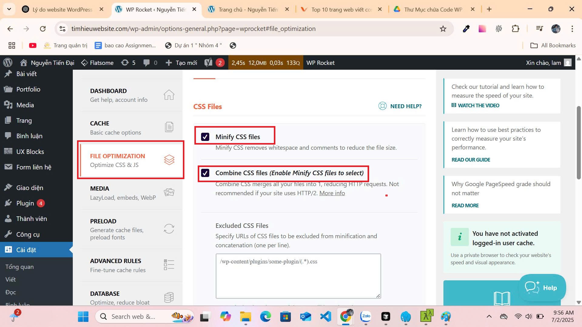Click the Windows Start button
This screenshot has height=327, width=582.
[83, 316]
